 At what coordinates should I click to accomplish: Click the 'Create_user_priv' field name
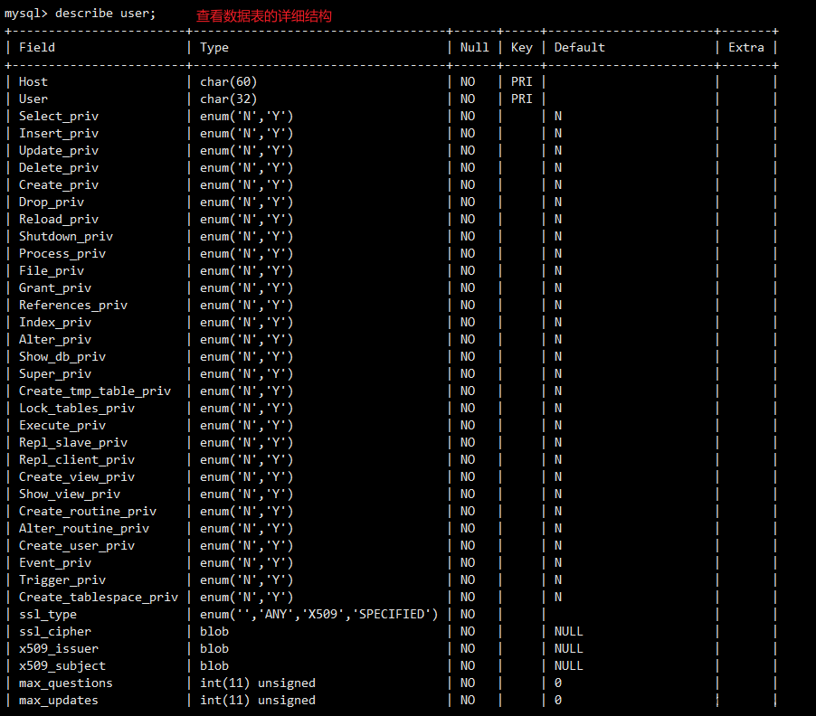(x=77, y=545)
